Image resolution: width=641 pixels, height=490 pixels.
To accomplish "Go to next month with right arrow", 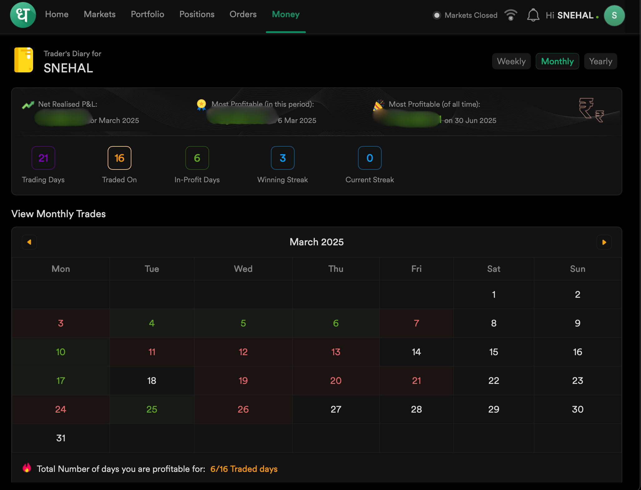I will tap(604, 242).
